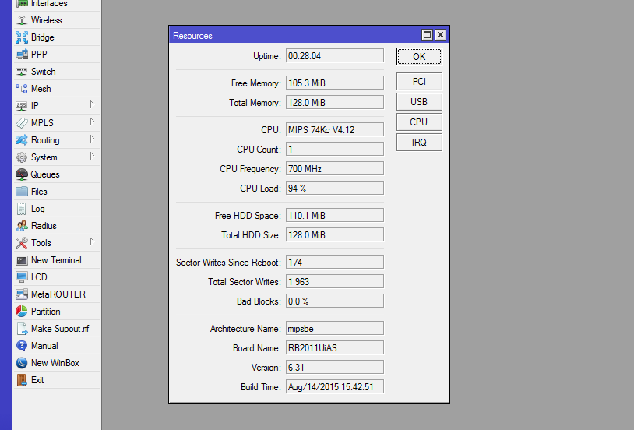Expand the Routing submenu arrow

92,139
